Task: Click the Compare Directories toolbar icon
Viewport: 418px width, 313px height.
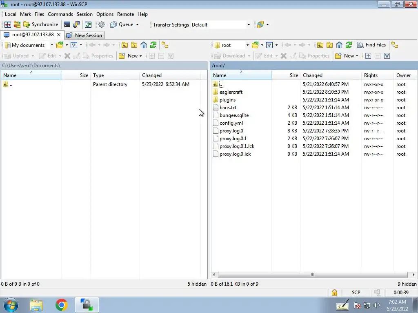Action: click(8, 24)
